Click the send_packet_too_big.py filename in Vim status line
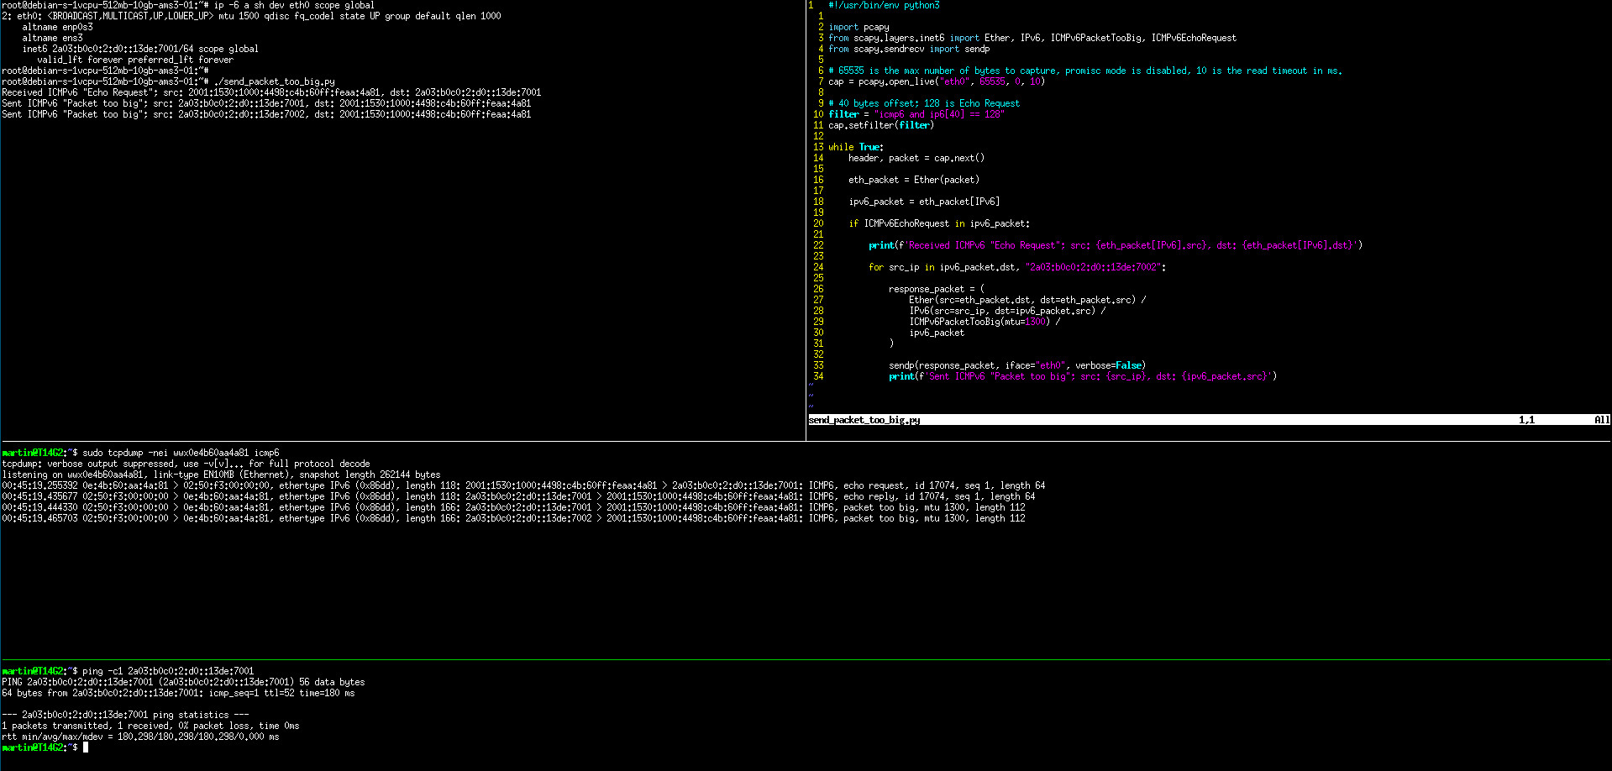 pos(864,420)
